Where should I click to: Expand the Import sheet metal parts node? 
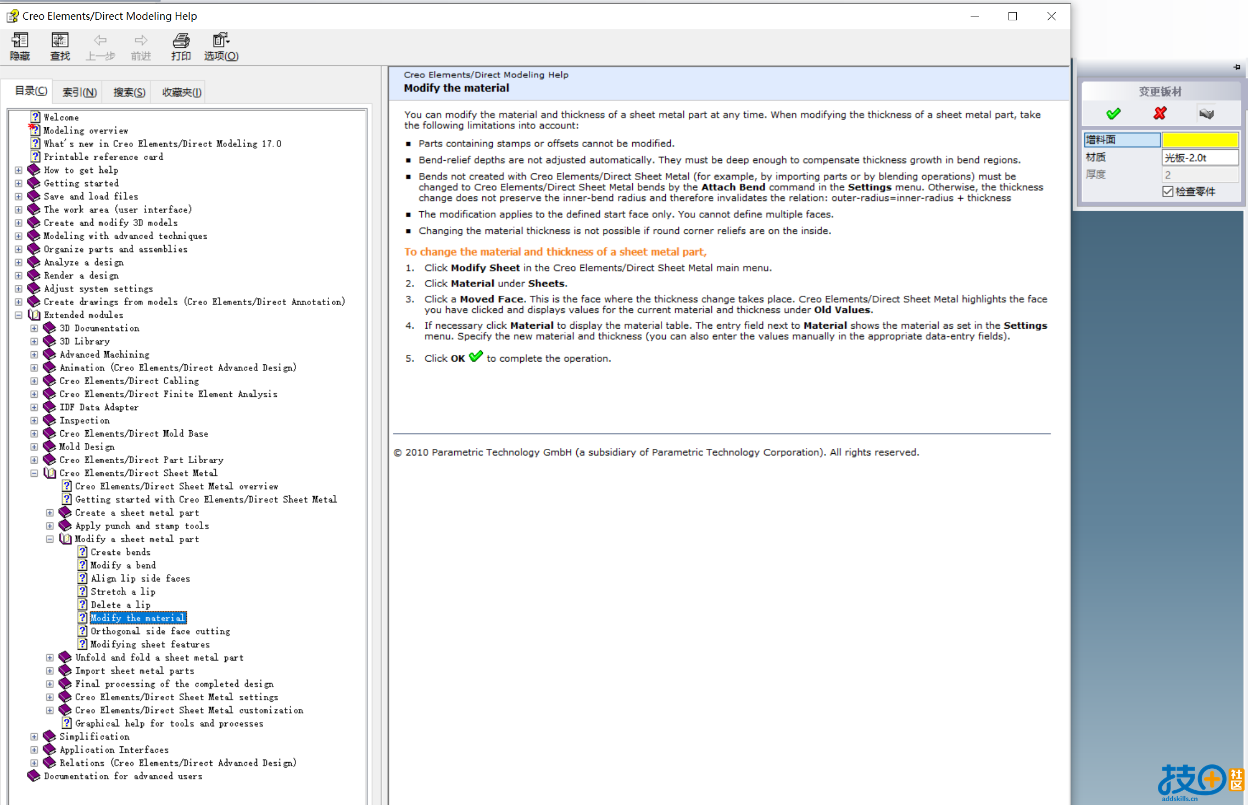coord(50,670)
